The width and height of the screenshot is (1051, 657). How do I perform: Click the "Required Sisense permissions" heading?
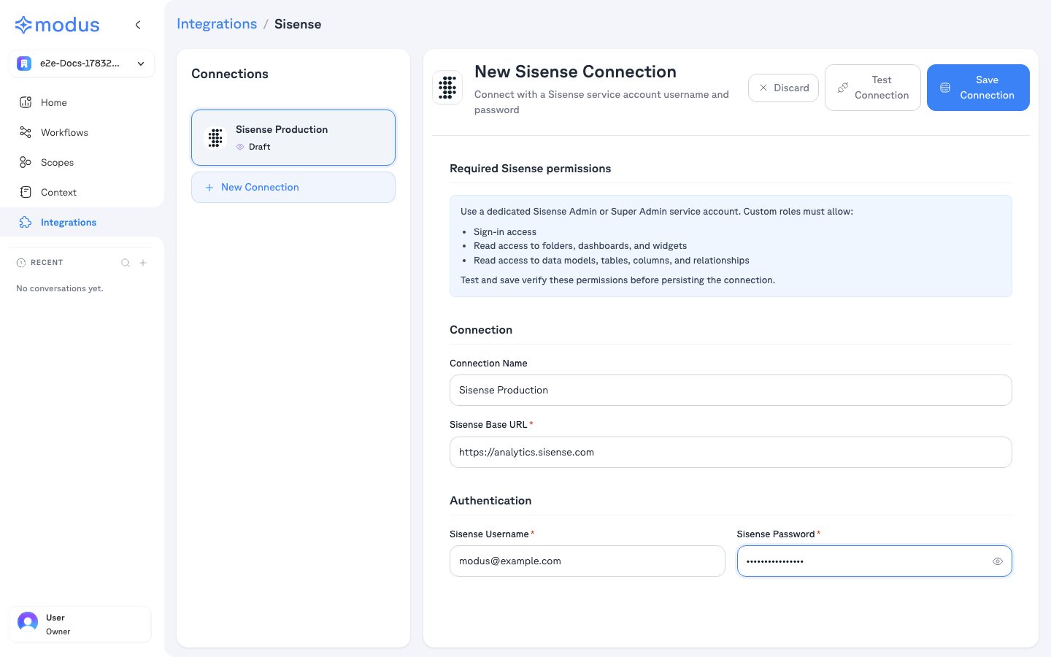[531, 169]
